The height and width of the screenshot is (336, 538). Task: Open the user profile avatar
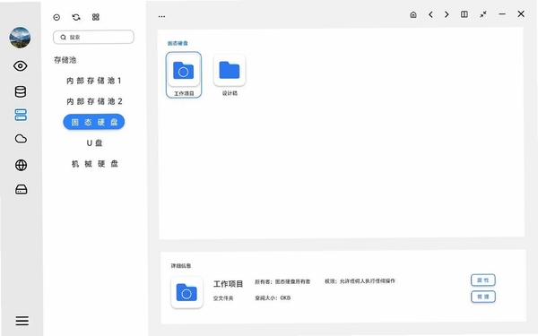click(x=20, y=38)
